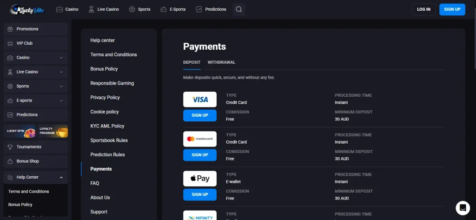The height and width of the screenshot is (220, 476).
Task: Click SIGN UP under the VISA logo
Action: [x=200, y=115]
